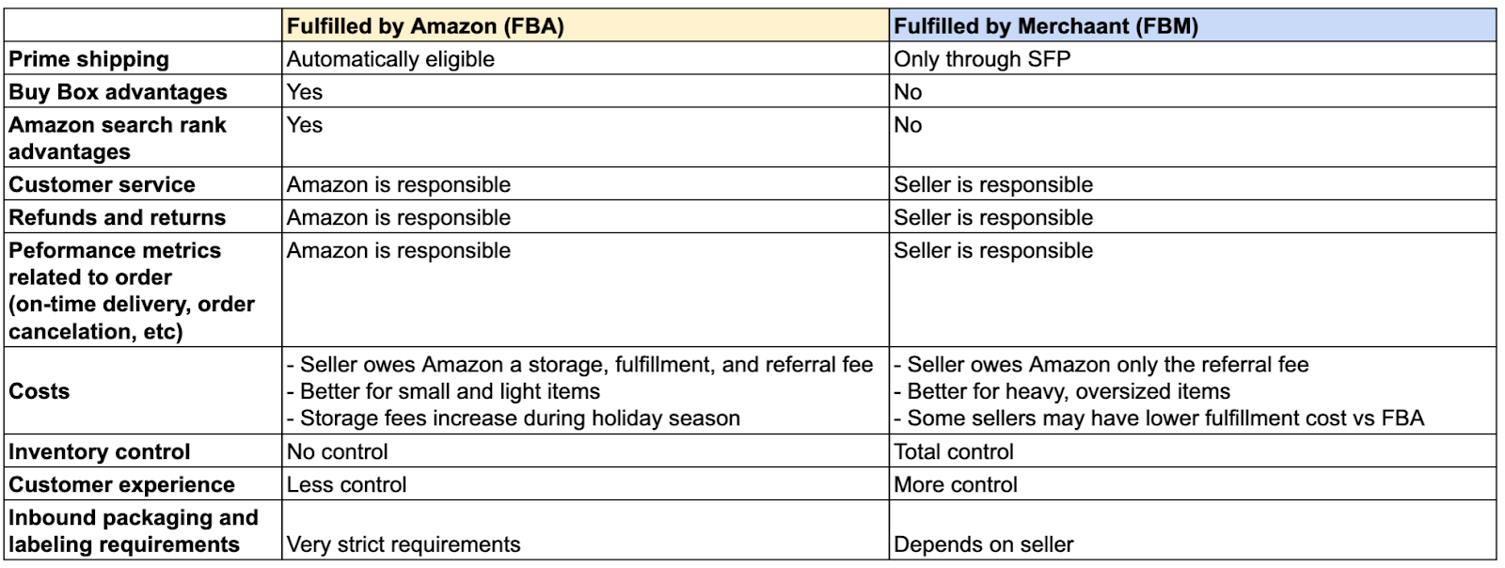Click the Refunds and returns label
Viewport: 1505px width, 568px height.
point(118,217)
